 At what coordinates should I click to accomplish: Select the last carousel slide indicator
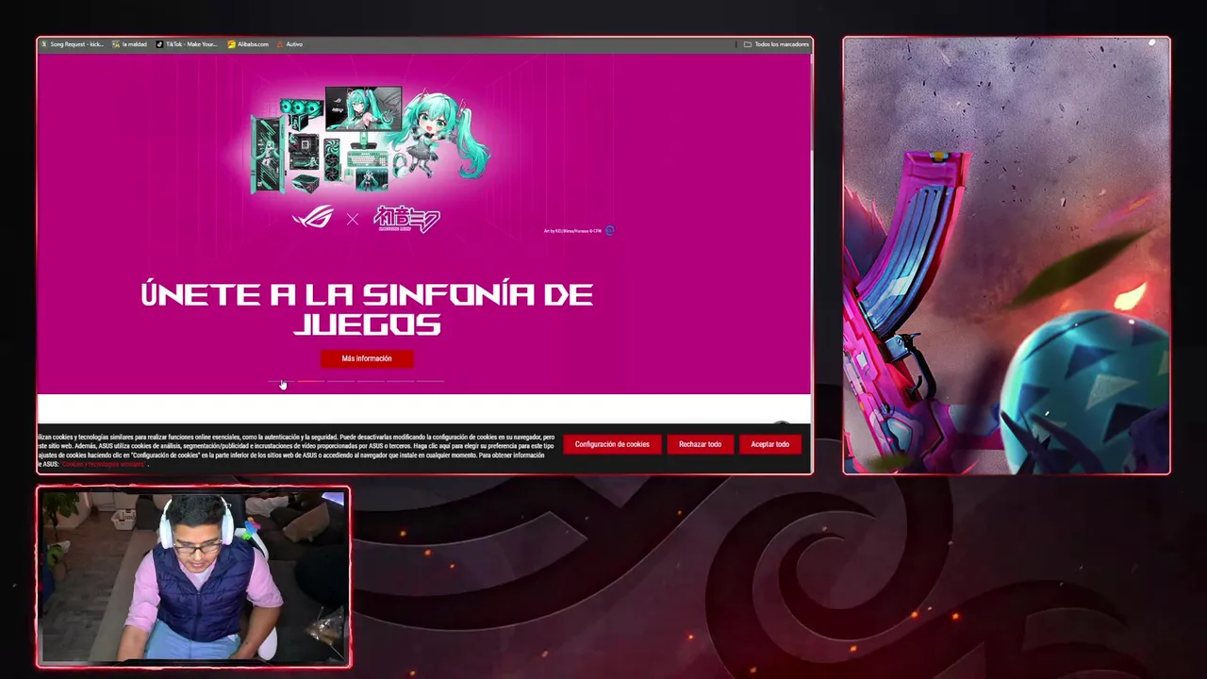431,382
